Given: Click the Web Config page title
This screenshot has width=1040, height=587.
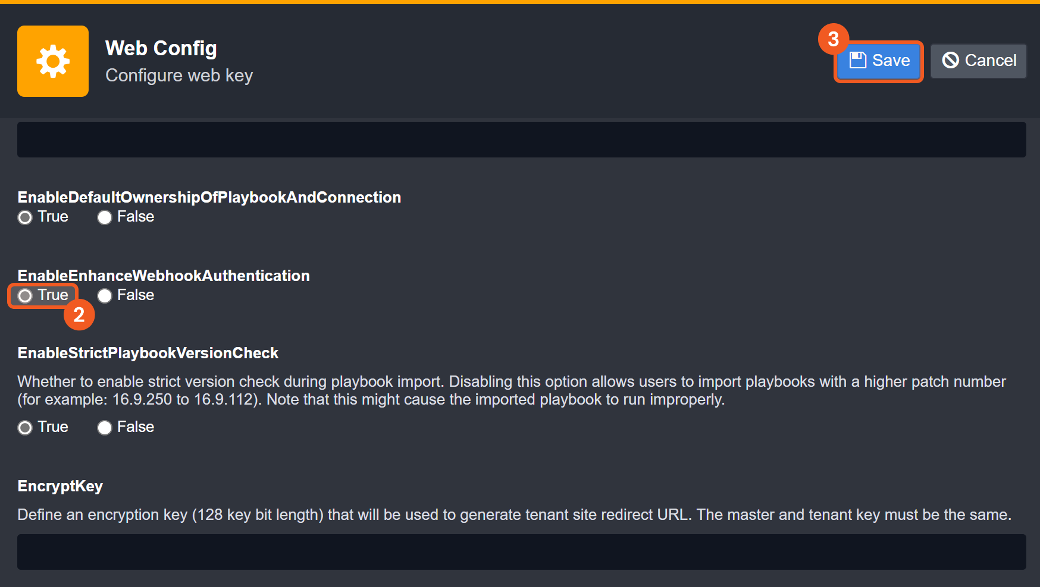Looking at the screenshot, I should (161, 48).
